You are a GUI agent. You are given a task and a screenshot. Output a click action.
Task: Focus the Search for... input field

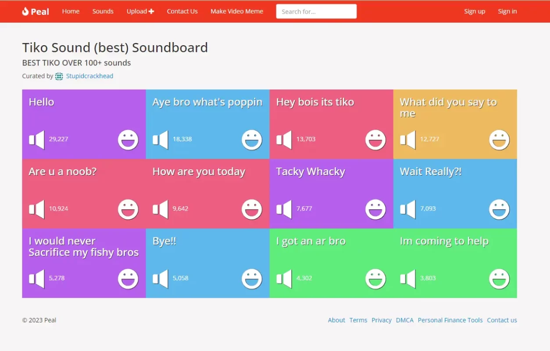[x=316, y=11]
